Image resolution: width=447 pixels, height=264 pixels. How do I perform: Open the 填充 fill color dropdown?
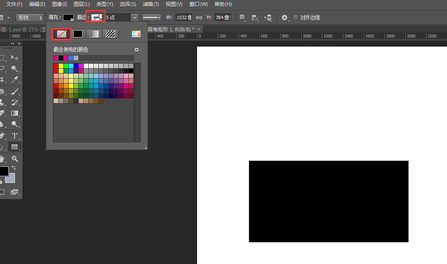[68, 17]
